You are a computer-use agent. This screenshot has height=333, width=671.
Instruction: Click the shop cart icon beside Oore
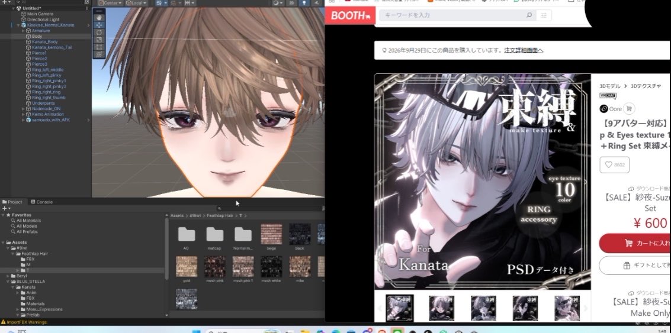[629, 109]
